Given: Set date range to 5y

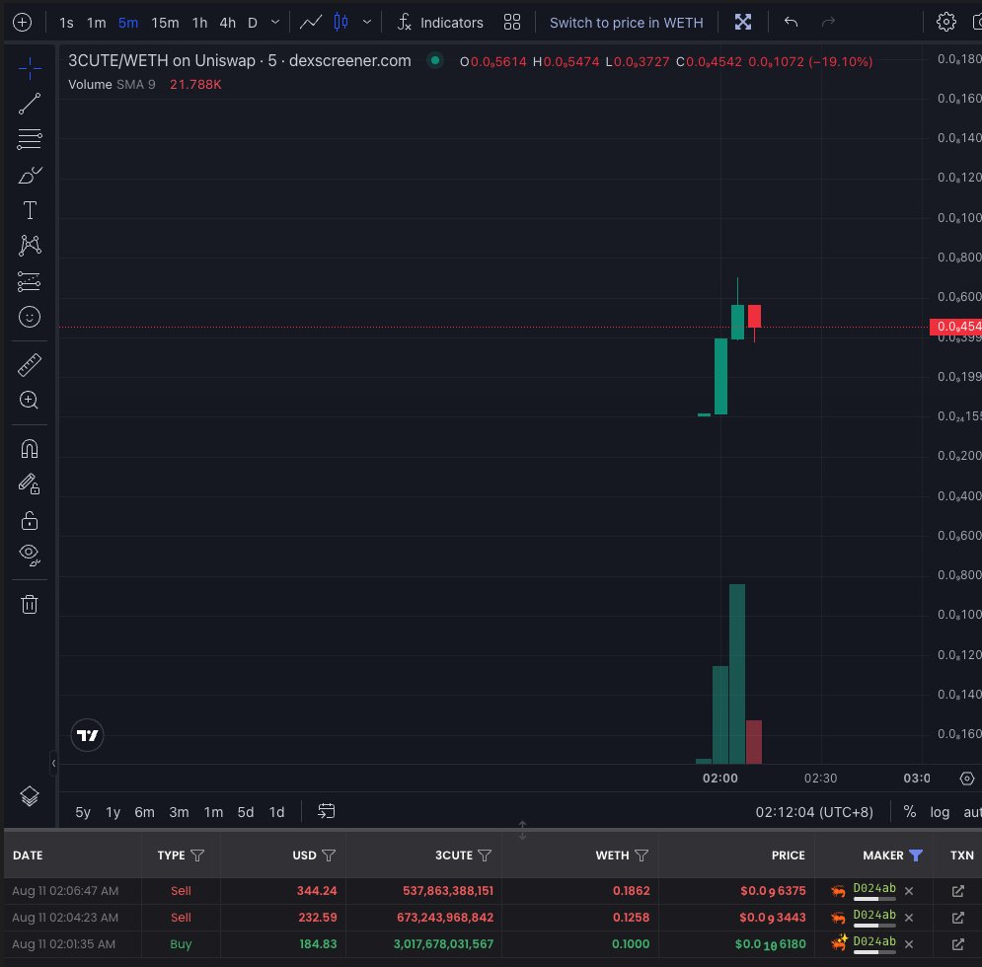Looking at the screenshot, I should click(x=83, y=812).
